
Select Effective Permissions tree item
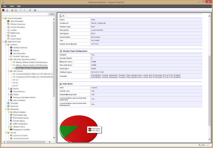coord(18,24)
